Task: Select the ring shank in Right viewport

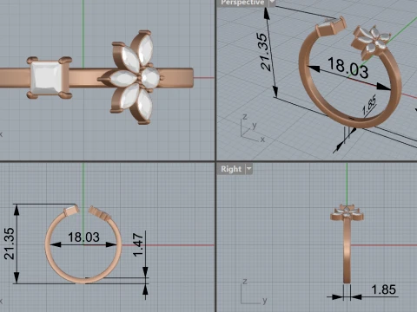Action: (347, 250)
